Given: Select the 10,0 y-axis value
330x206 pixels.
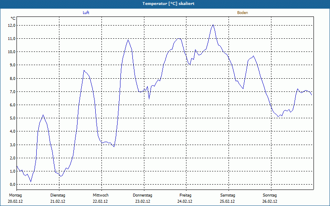Looking at the screenshot, I should (12, 52).
